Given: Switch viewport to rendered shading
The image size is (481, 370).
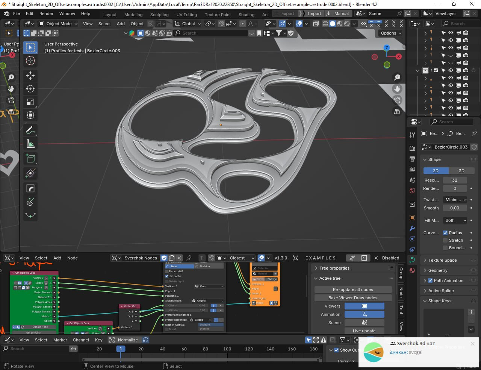Looking at the screenshot, I should click(347, 24).
